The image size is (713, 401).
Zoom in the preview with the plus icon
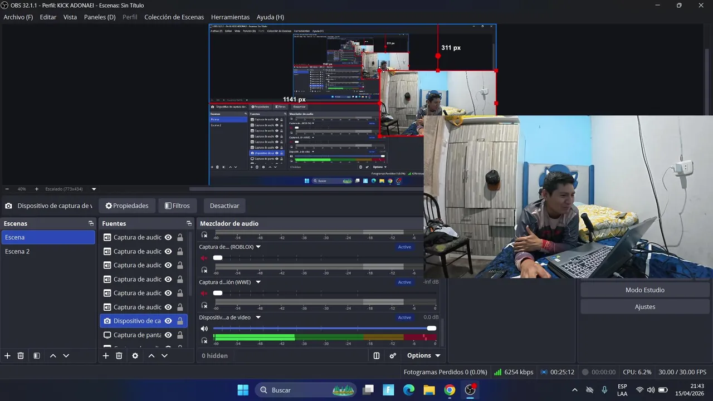tap(37, 189)
